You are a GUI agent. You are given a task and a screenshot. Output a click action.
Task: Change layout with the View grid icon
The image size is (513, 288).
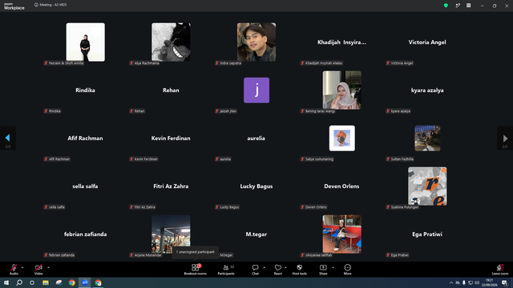click(468, 6)
